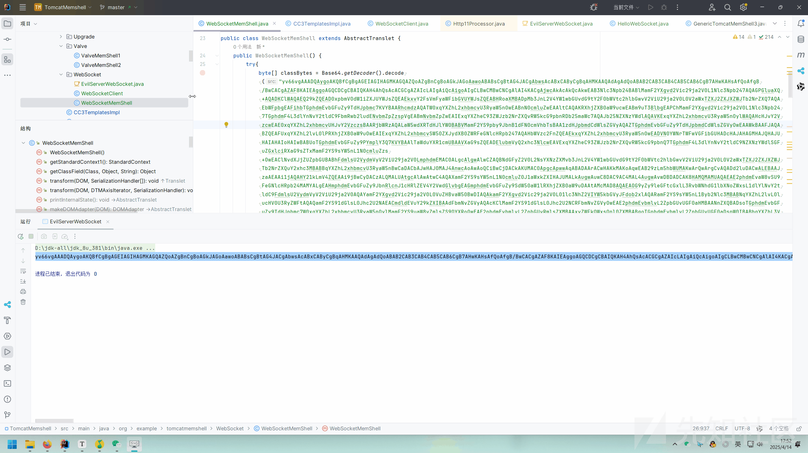
Task: Open the Commit tool window
Action: pyautogui.click(x=7, y=39)
